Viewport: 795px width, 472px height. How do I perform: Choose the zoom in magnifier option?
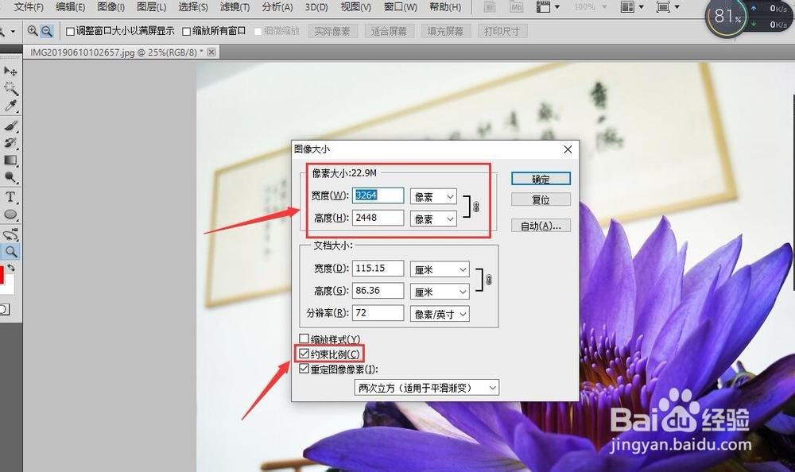[33, 31]
